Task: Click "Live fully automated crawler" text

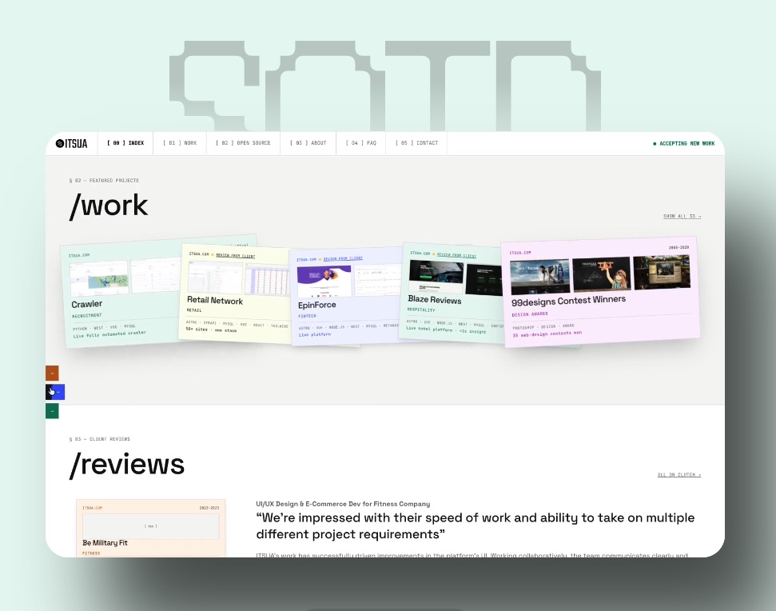Action: click(x=109, y=334)
